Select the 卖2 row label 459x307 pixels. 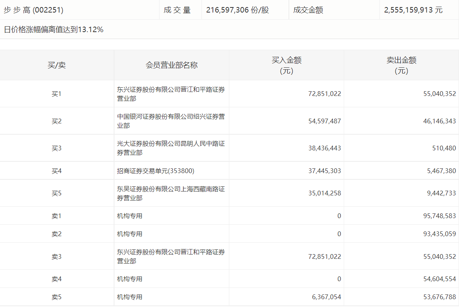[x=56, y=234]
